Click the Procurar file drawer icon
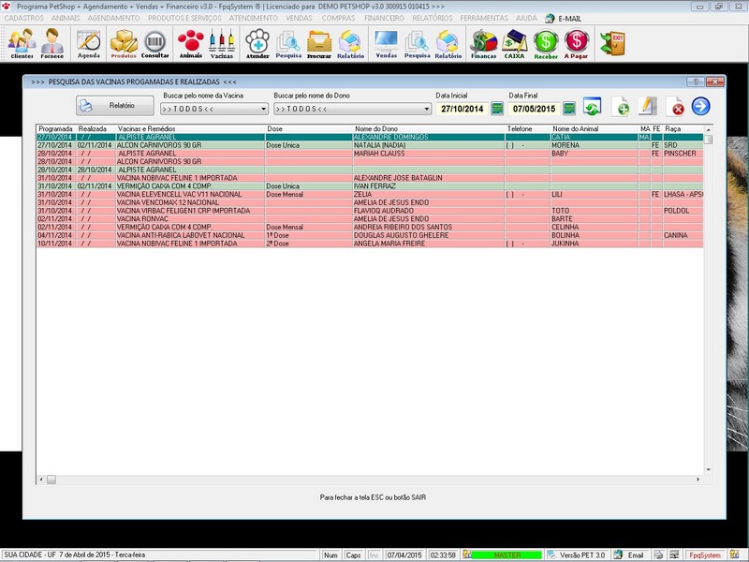The width and height of the screenshot is (749, 562). click(x=319, y=43)
